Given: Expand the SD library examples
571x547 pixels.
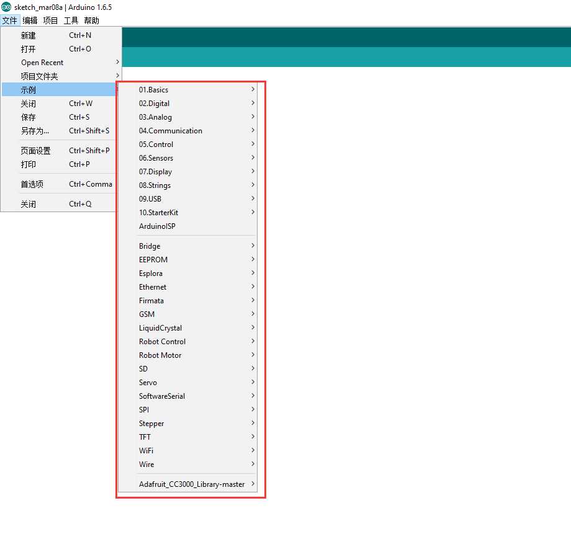Looking at the screenshot, I should coord(188,369).
